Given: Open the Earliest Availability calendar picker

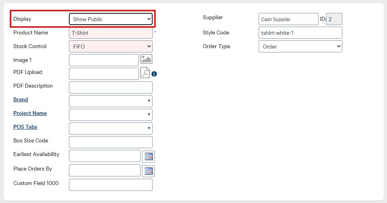Looking at the screenshot, I should point(148,156).
